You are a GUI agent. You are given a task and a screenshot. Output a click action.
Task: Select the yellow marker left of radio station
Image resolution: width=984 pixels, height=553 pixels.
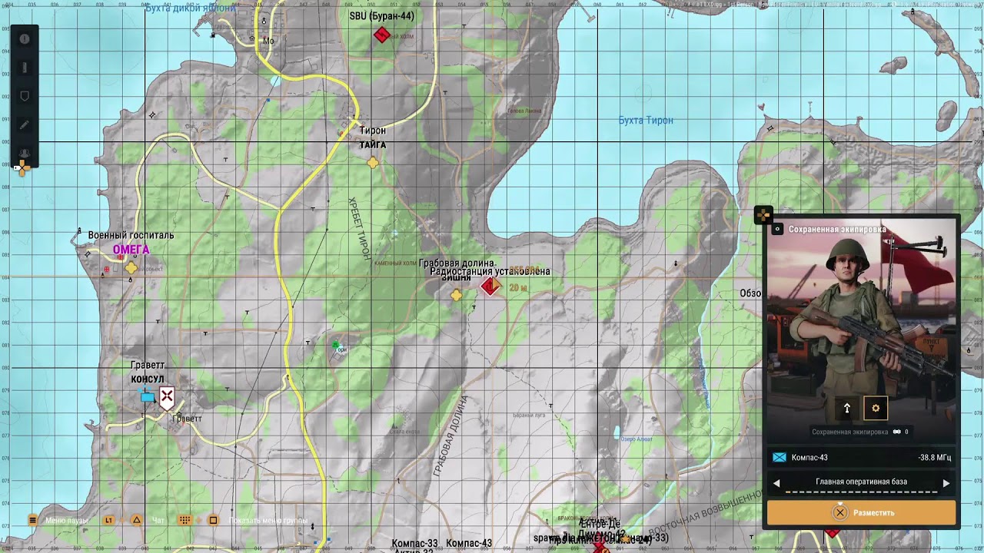click(457, 295)
